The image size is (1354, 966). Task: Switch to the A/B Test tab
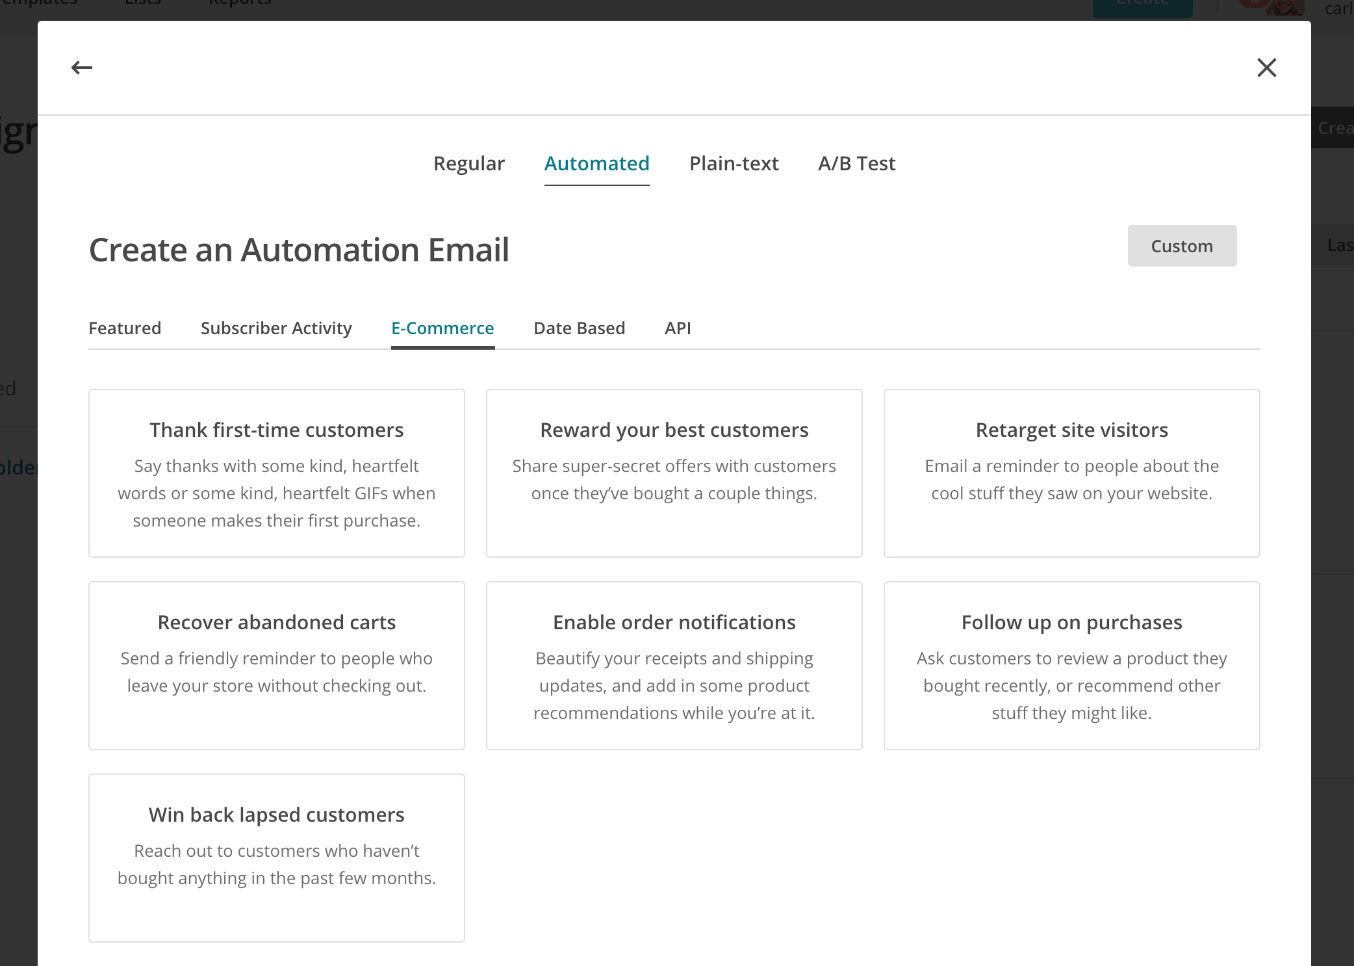tap(856, 163)
